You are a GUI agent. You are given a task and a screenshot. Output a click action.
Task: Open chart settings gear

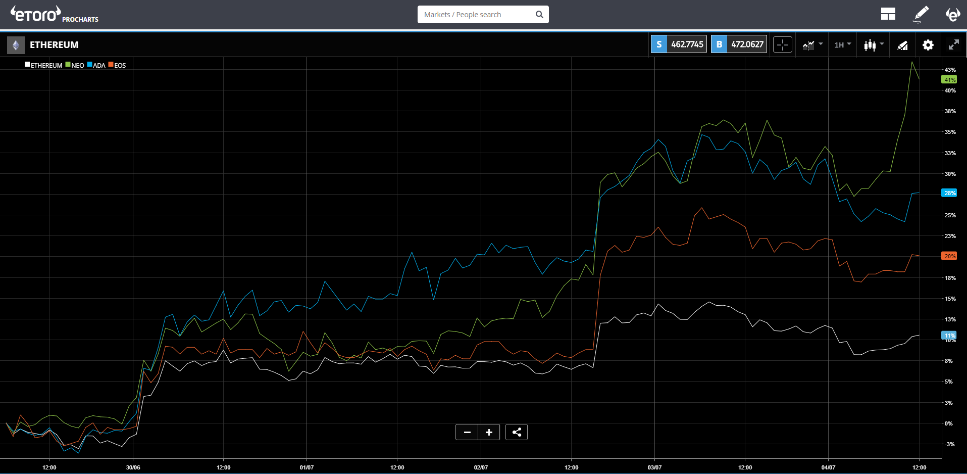(x=928, y=45)
